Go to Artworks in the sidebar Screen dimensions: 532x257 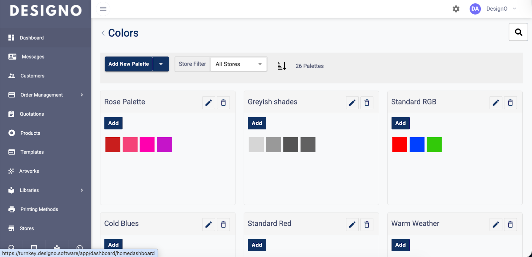point(29,171)
